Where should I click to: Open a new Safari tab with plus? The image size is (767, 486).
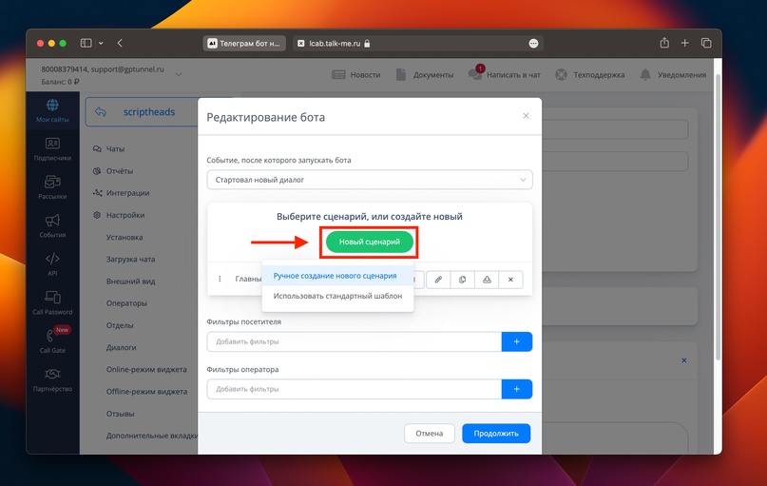point(685,43)
